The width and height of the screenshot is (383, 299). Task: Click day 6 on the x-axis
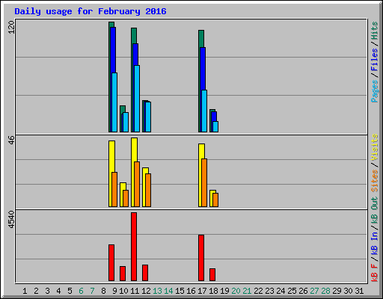coord(81,291)
